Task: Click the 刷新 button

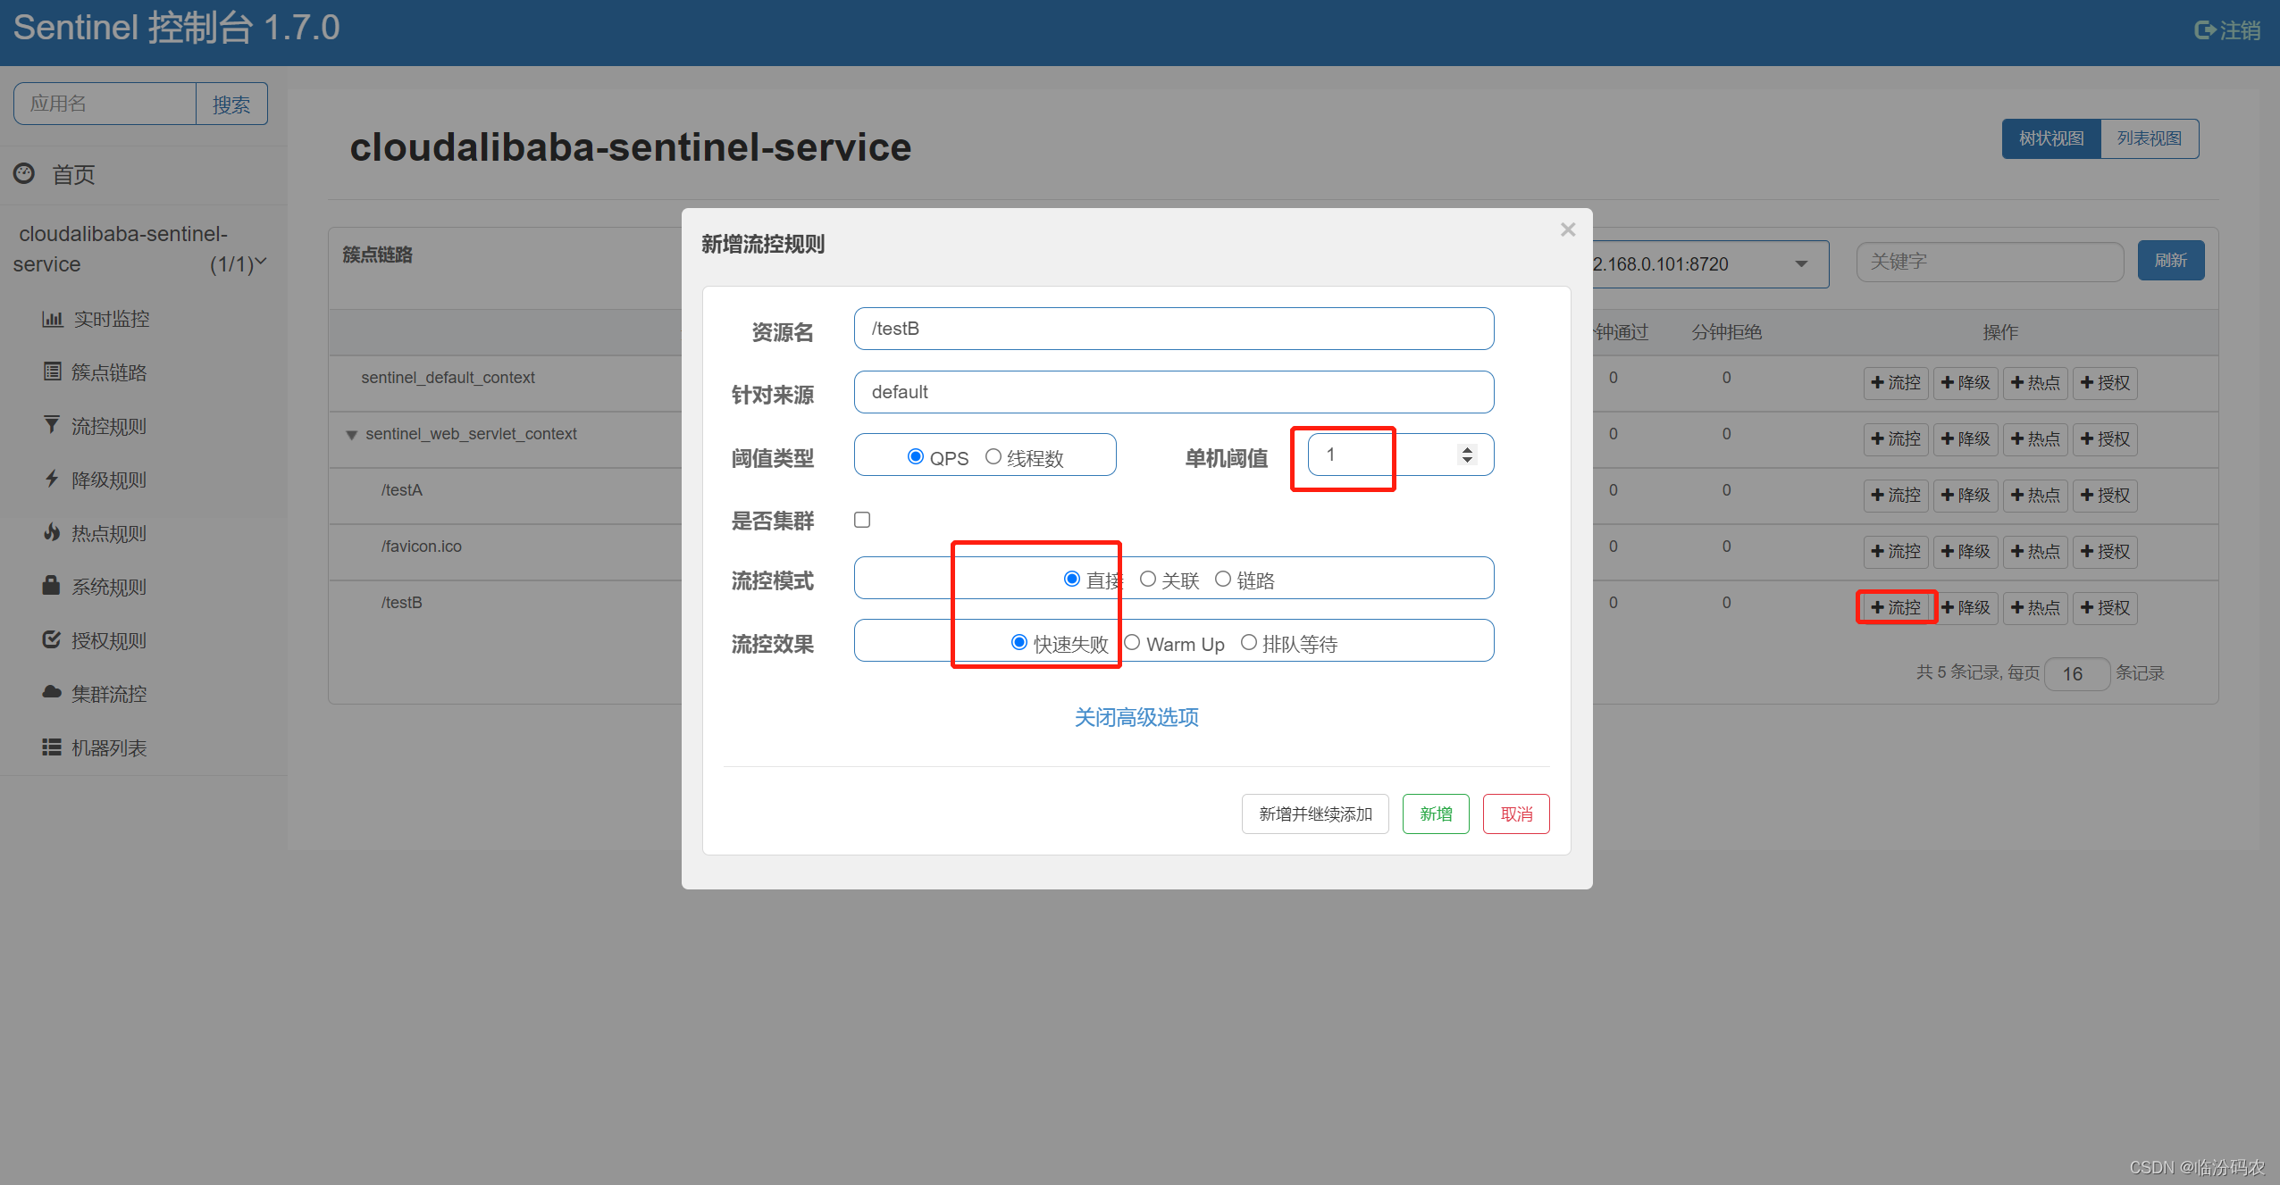Action: tap(2171, 261)
